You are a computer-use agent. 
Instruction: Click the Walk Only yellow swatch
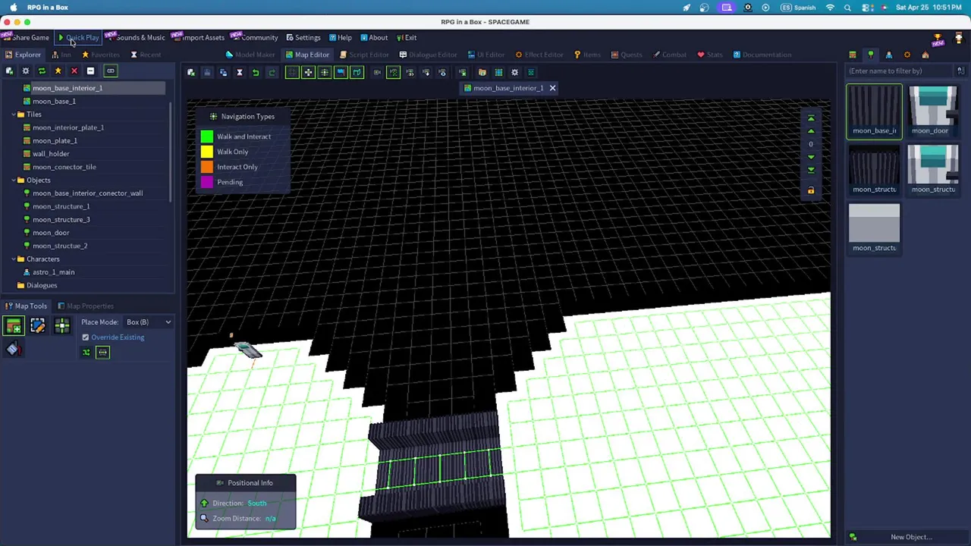(207, 152)
